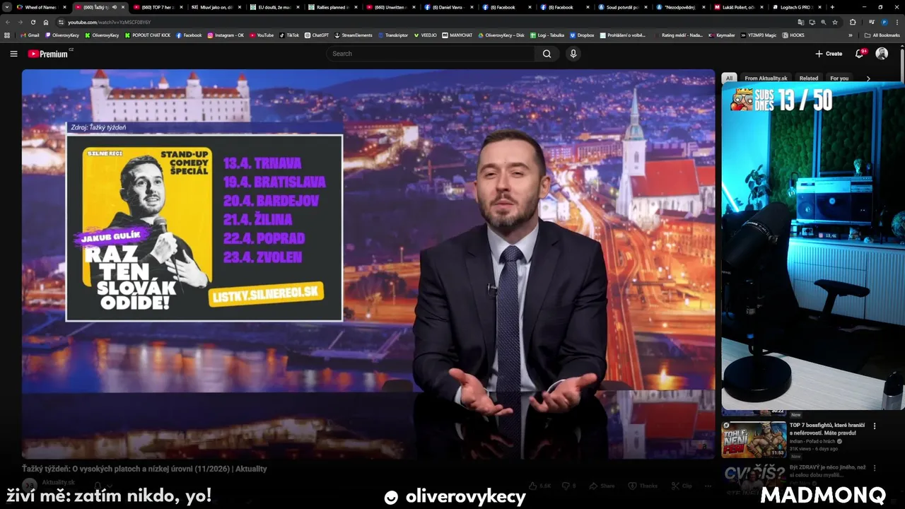
Task: Show hidden bookmarks with double chevron
Action: 851,35
